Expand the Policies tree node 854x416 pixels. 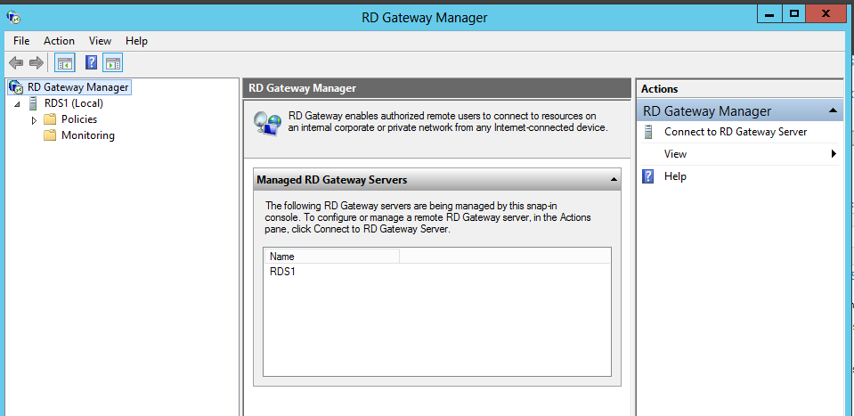coord(34,119)
